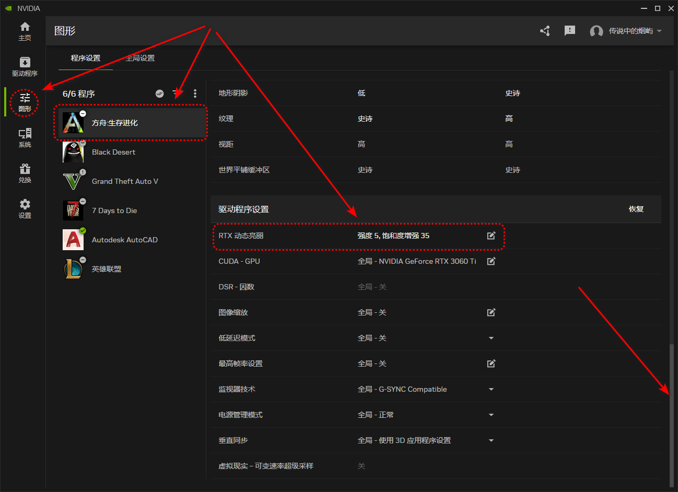The height and width of the screenshot is (492, 678).
Task: Click the 驱动程序设置 section header
Action: click(x=243, y=209)
